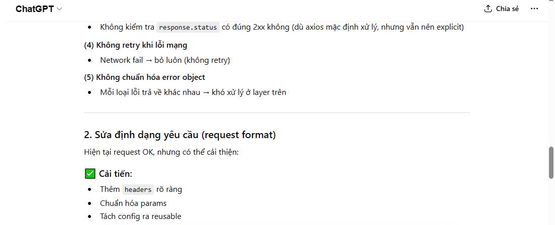Click "(5) Không chuẩn hóa error object" text
The image size is (555, 225).
(144, 77)
